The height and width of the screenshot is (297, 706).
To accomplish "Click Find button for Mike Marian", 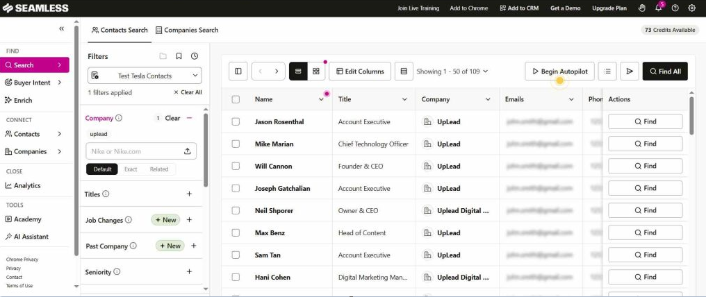I will (646, 144).
